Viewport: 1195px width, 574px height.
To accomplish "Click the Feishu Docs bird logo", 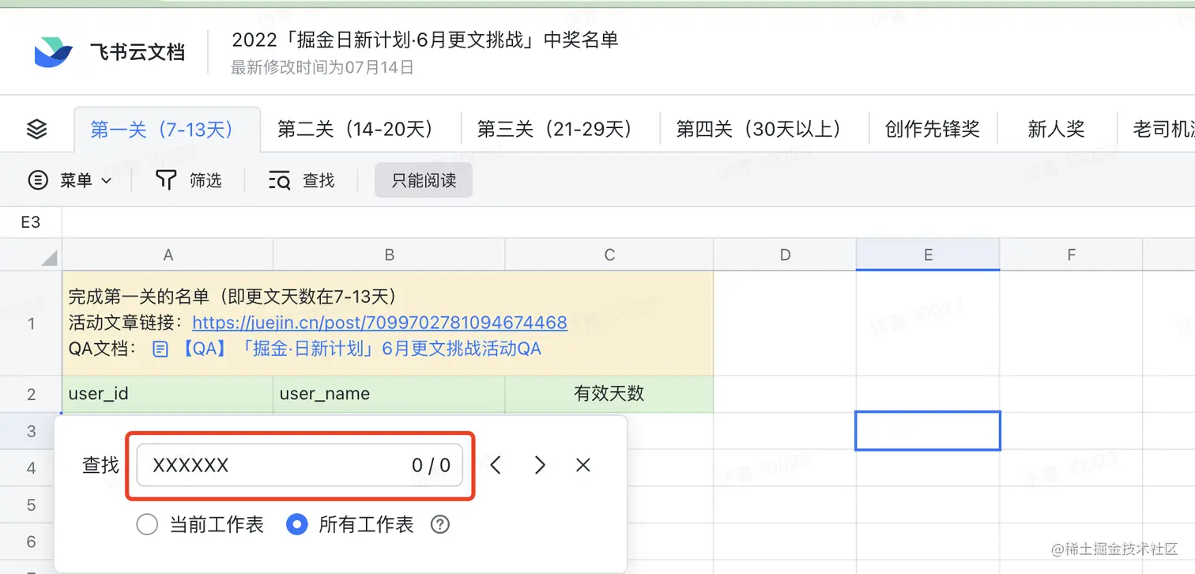I will pyautogui.click(x=54, y=52).
